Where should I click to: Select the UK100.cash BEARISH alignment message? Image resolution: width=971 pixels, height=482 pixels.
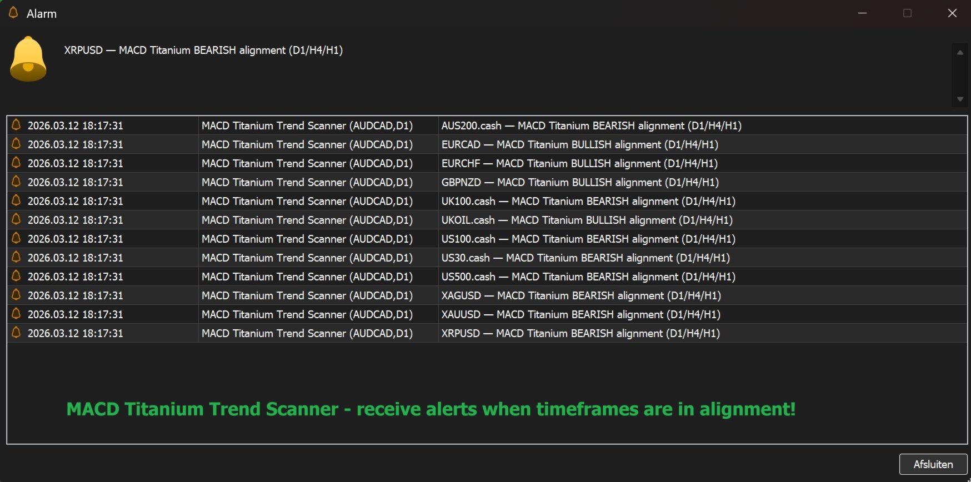click(x=588, y=201)
